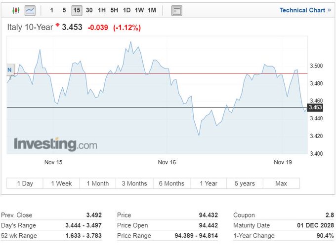Click the 1-Year Change value 90.4%
336x248 pixels.
(325, 236)
